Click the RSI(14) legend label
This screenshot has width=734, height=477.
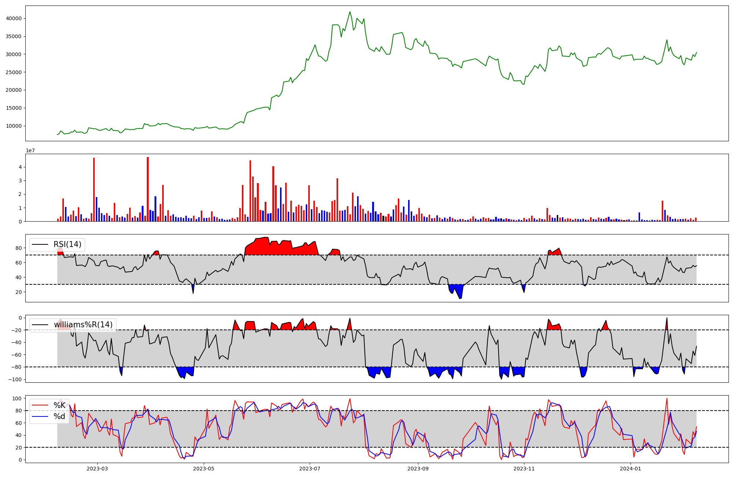point(68,244)
